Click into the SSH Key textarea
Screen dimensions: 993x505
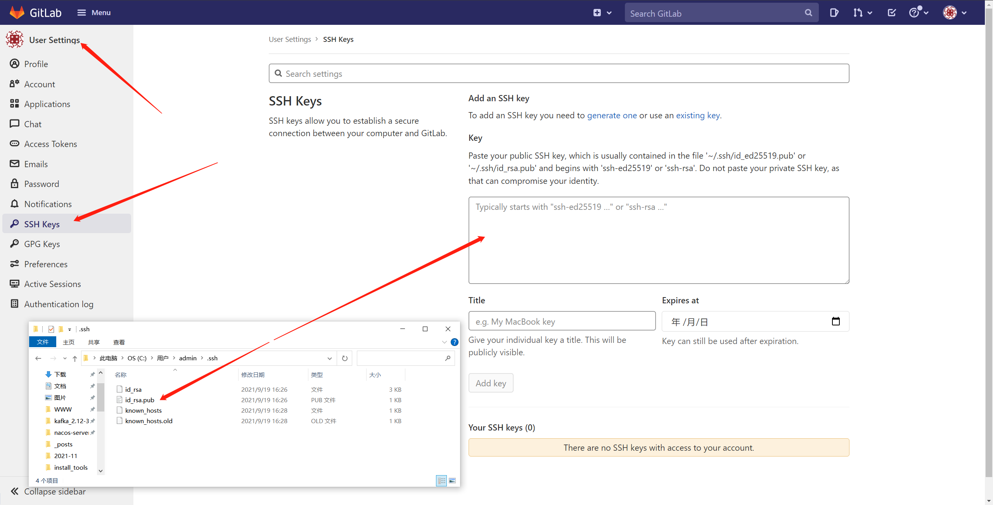click(x=658, y=240)
